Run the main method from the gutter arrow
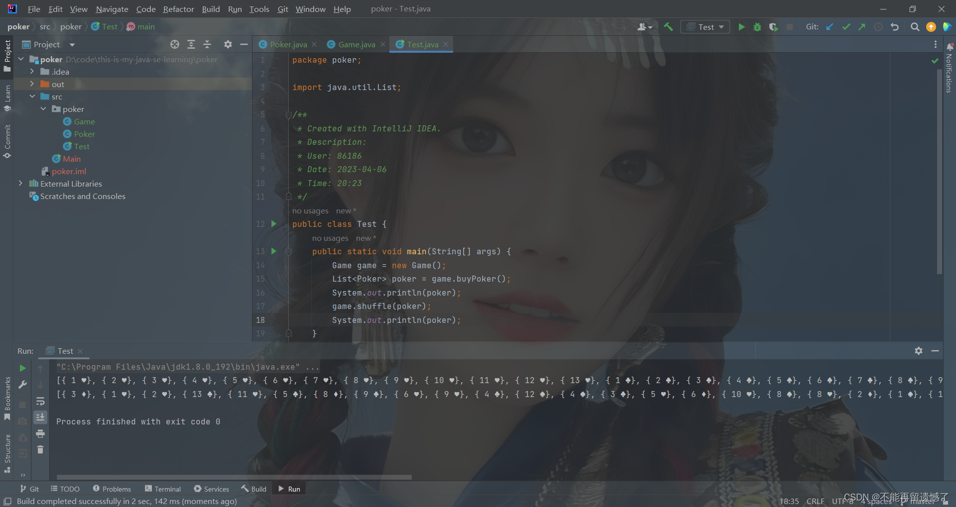 [273, 251]
